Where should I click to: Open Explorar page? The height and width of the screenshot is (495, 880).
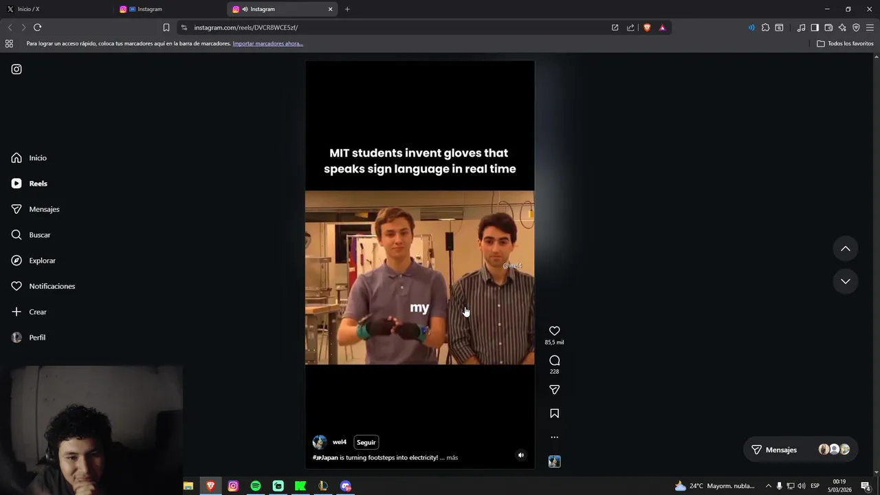tap(33, 261)
